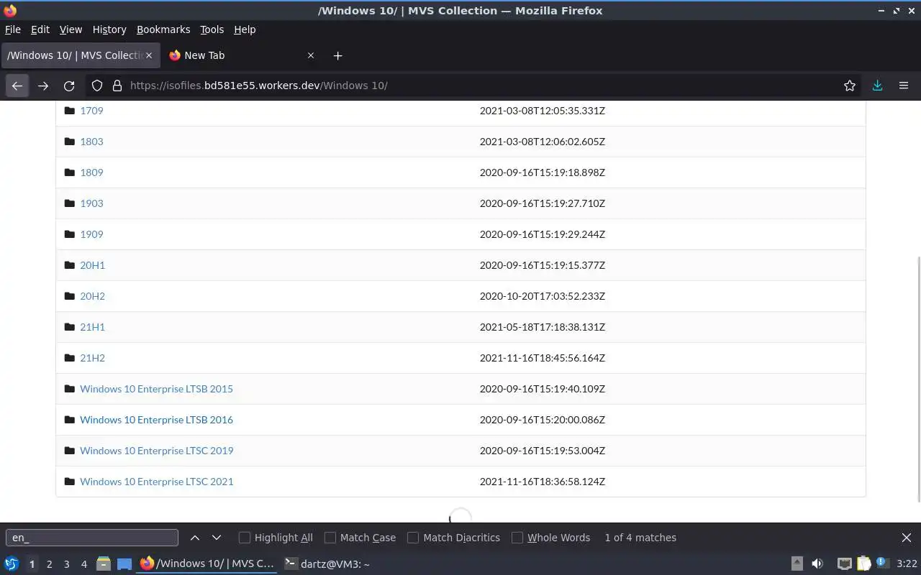Close the find bar
The height and width of the screenshot is (575, 921).
point(907,538)
